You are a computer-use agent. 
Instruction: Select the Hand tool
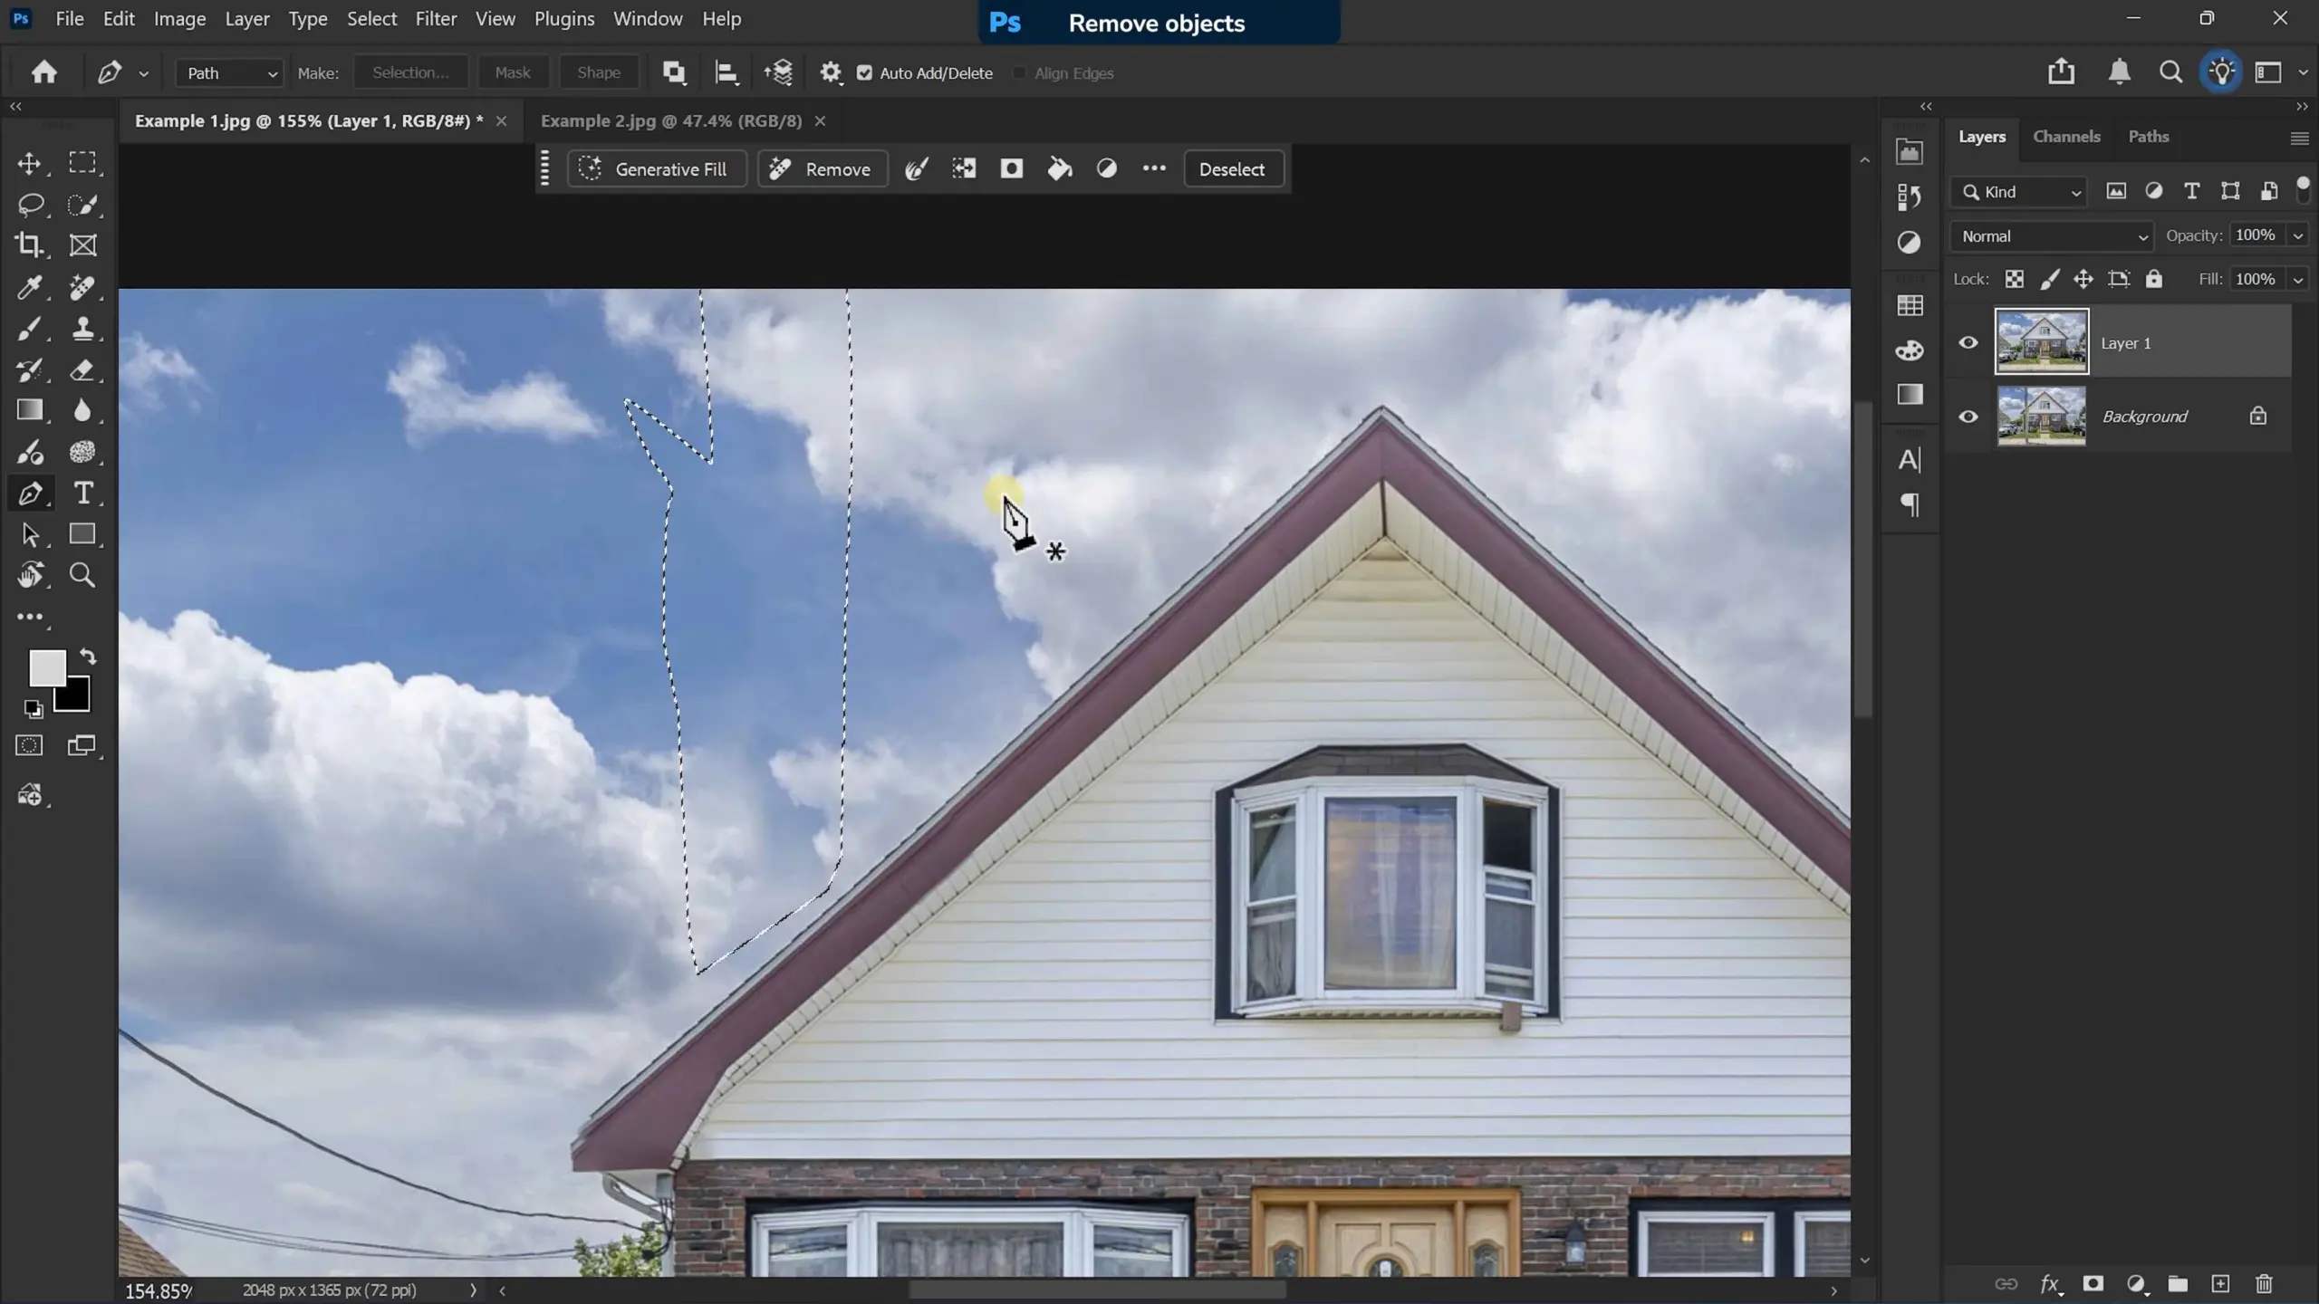click(x=29, y=575)
